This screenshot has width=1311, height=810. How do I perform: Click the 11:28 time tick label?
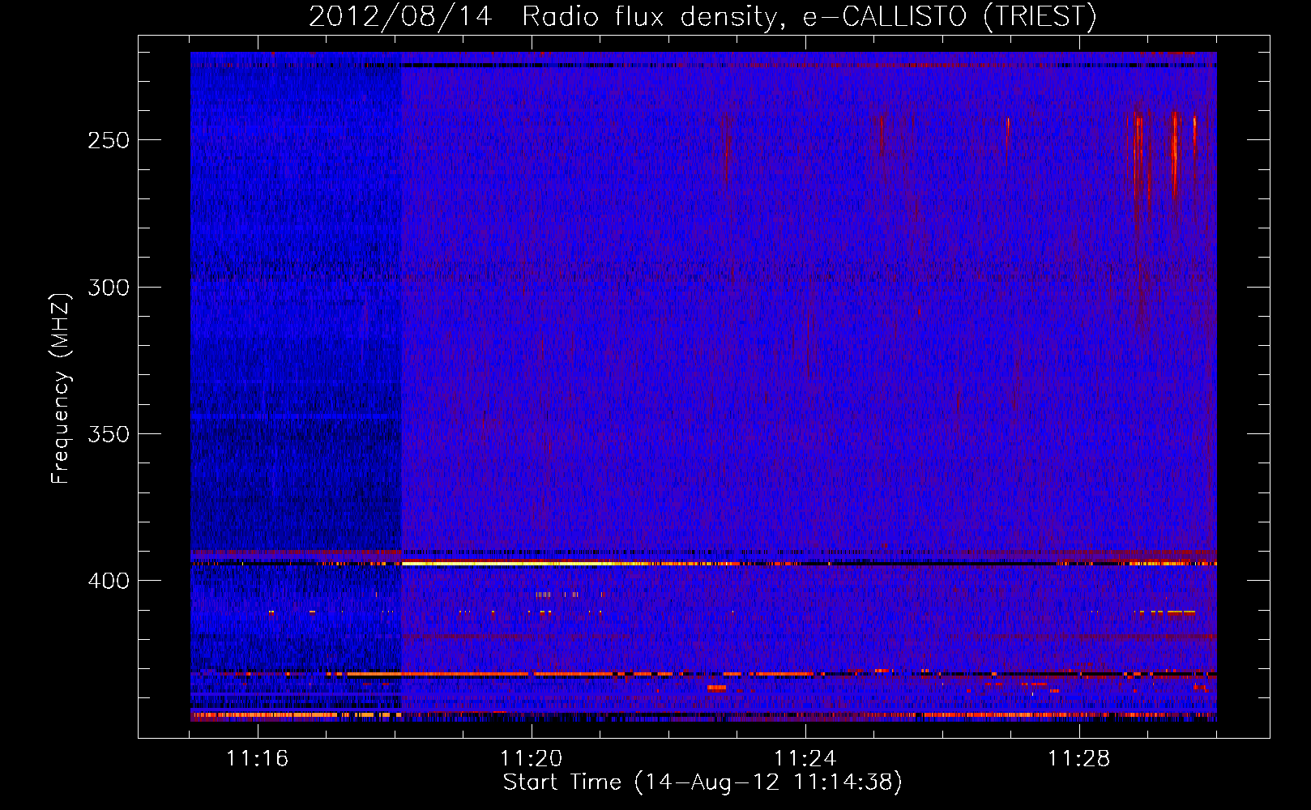tap(1078, 758)
